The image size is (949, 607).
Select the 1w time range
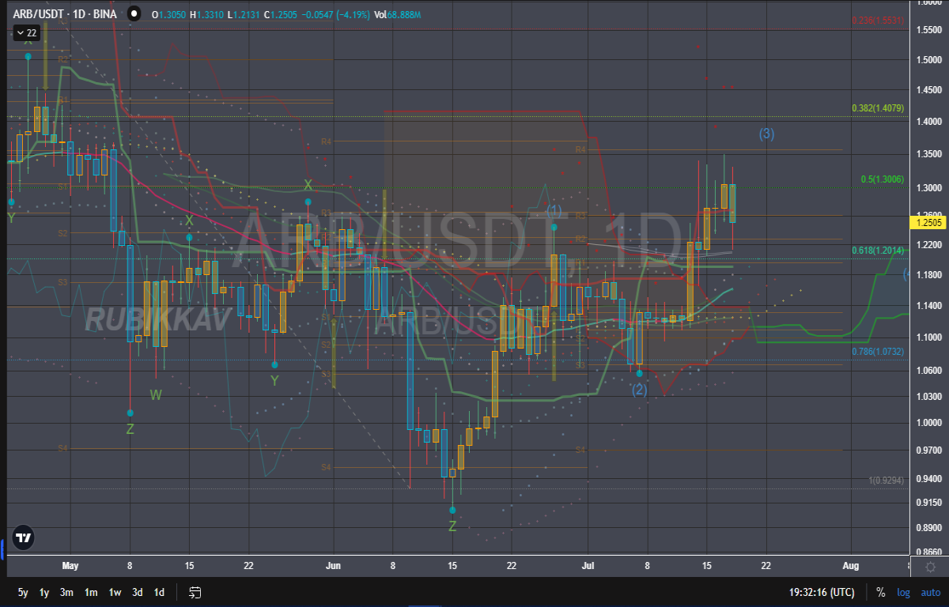(x=115, y=592)
